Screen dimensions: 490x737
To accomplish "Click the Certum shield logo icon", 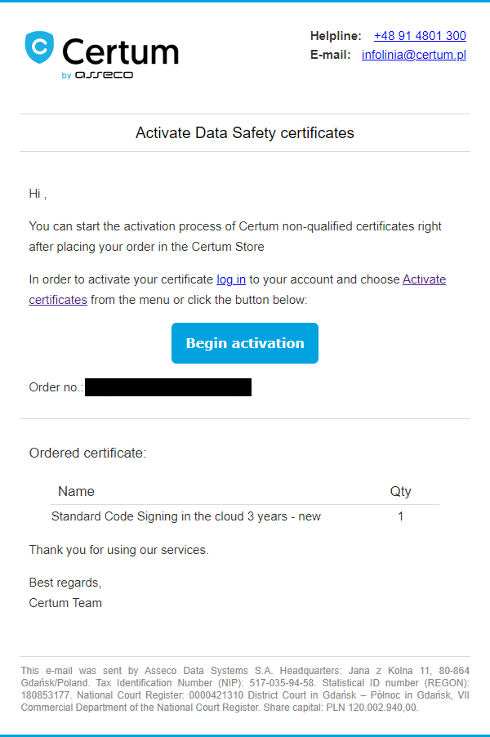I will pyautogui.click(x=39, y=47).
